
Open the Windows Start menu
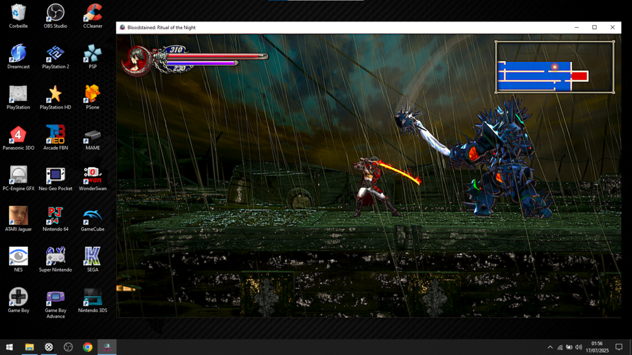9,347
